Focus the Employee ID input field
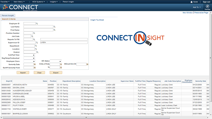This screenshot has width=212, height=119. tap(29, 23)
